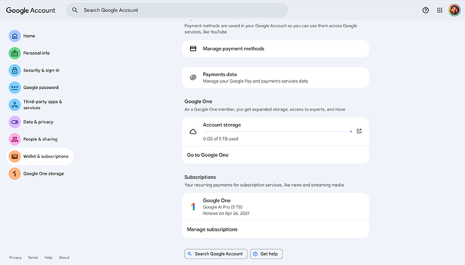Click the credit card icon beside Manage payment methods
The height and width of the screenshot is (265, 465).
point(193,49)
